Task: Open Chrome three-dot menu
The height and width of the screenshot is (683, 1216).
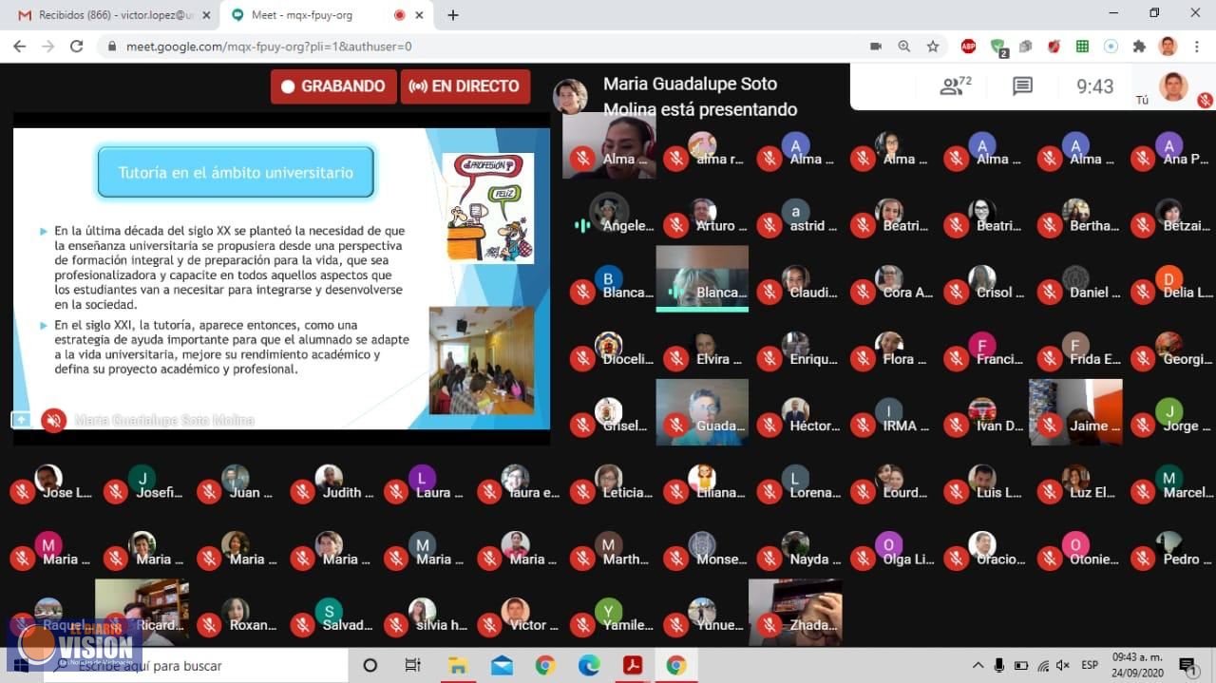Action: coord(1197,46)
